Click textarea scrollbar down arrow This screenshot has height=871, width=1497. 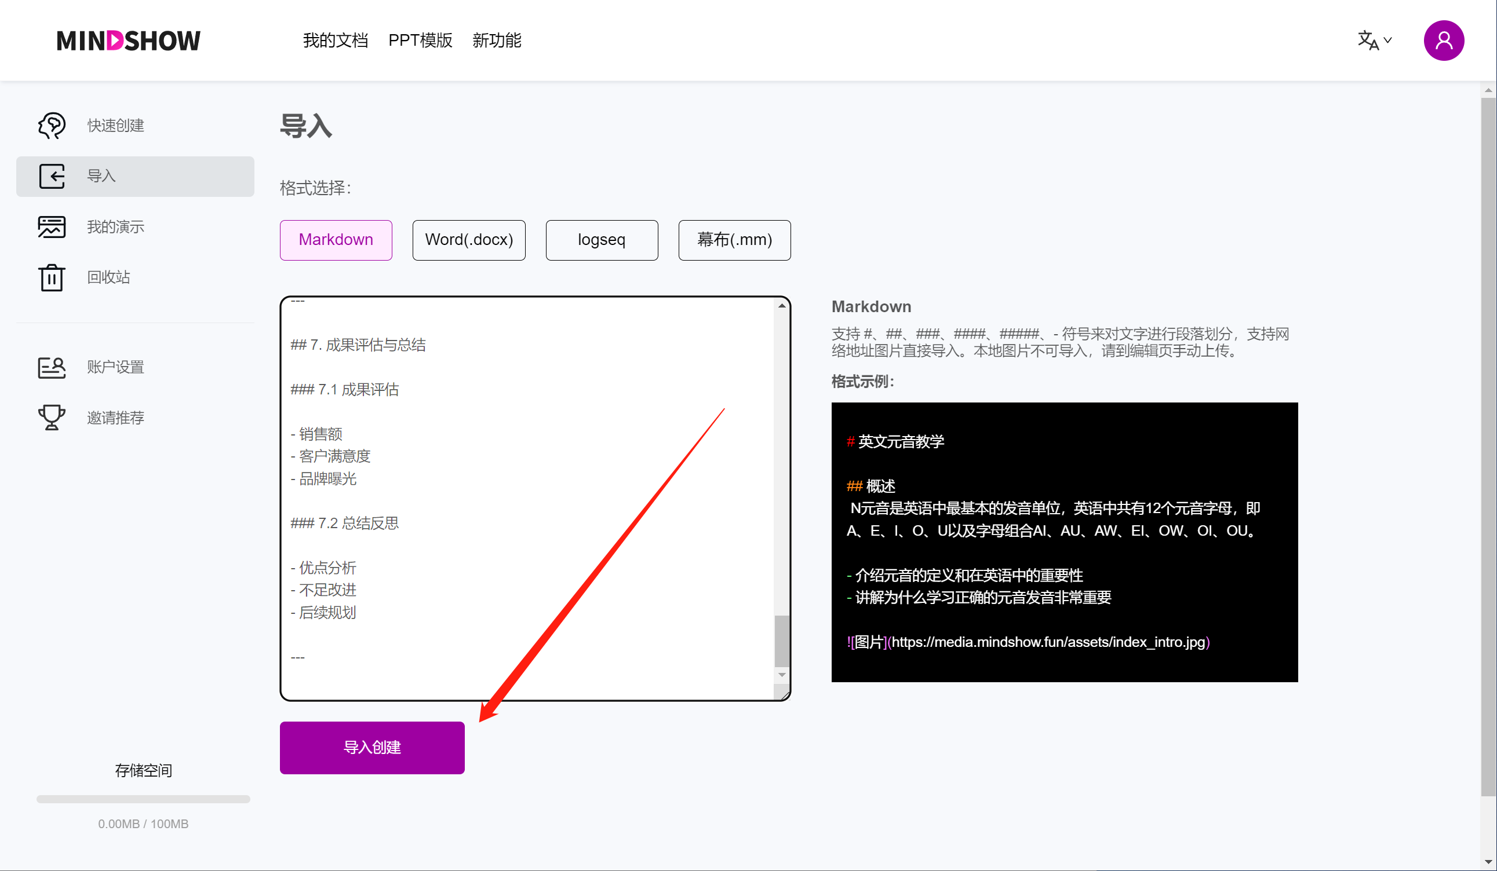(x=782, y=675)
